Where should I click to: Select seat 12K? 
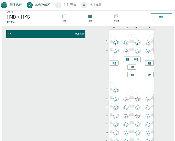148,51
